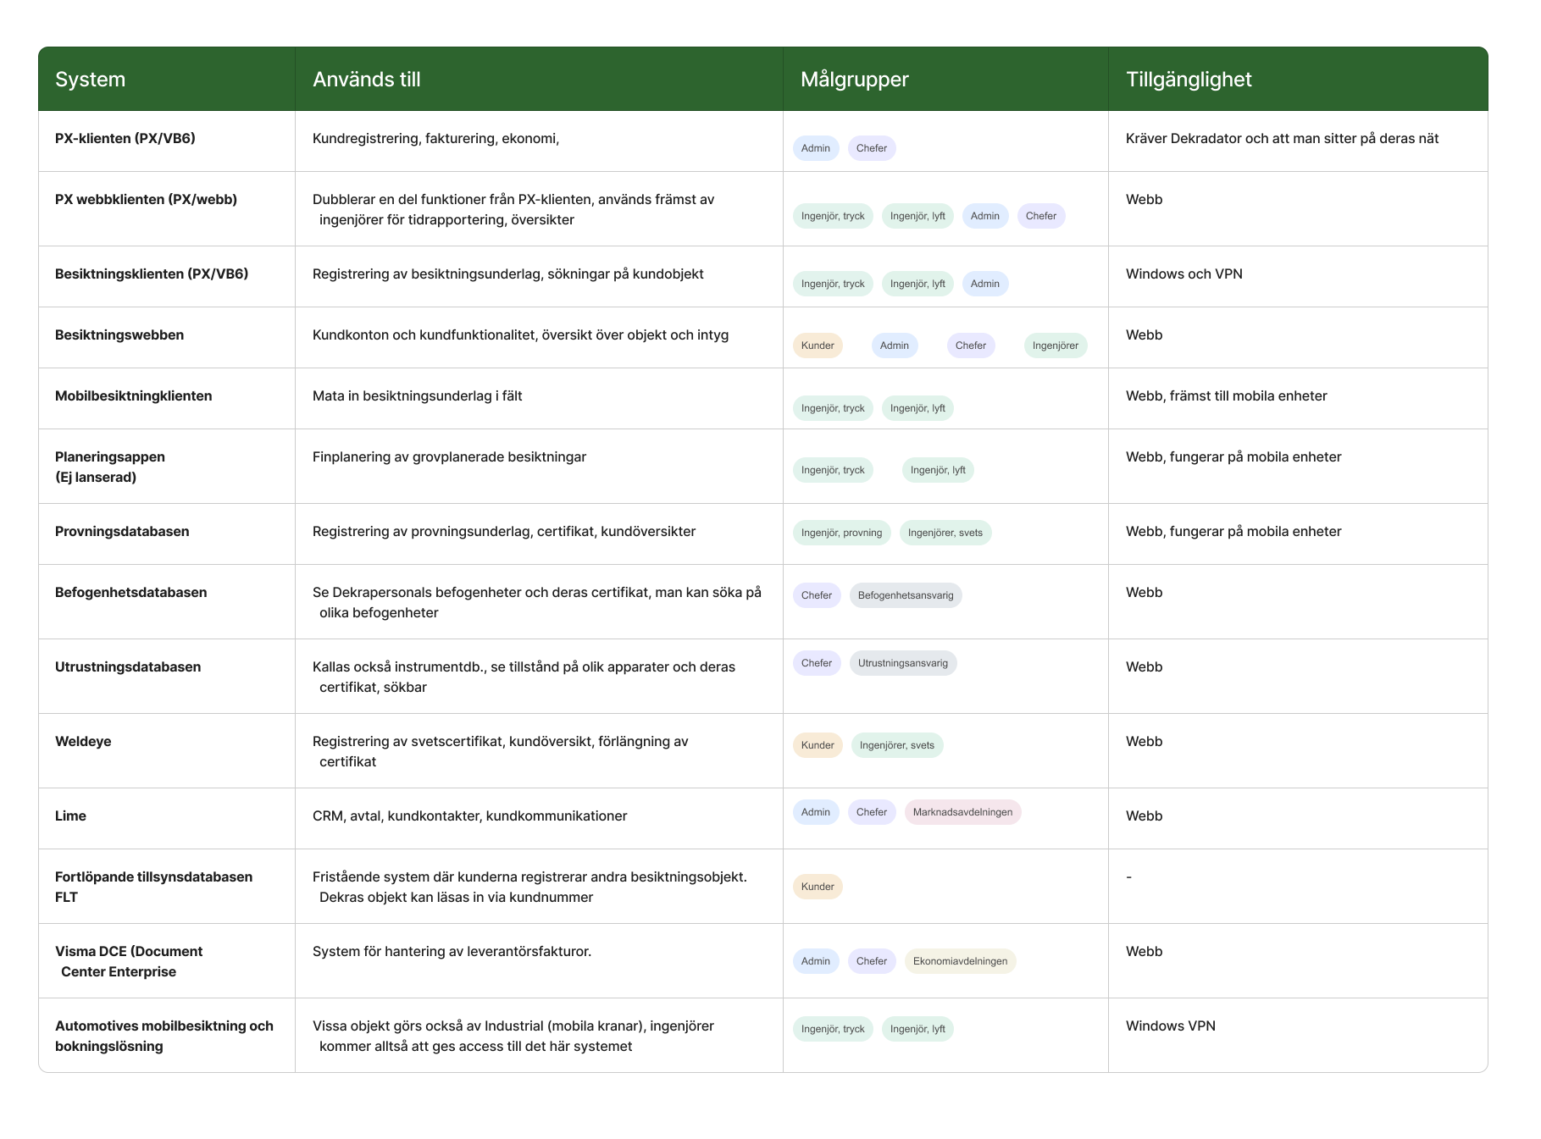Click "Ingenjör, tryck" tag in Planeringsappen row

[833, 470]
